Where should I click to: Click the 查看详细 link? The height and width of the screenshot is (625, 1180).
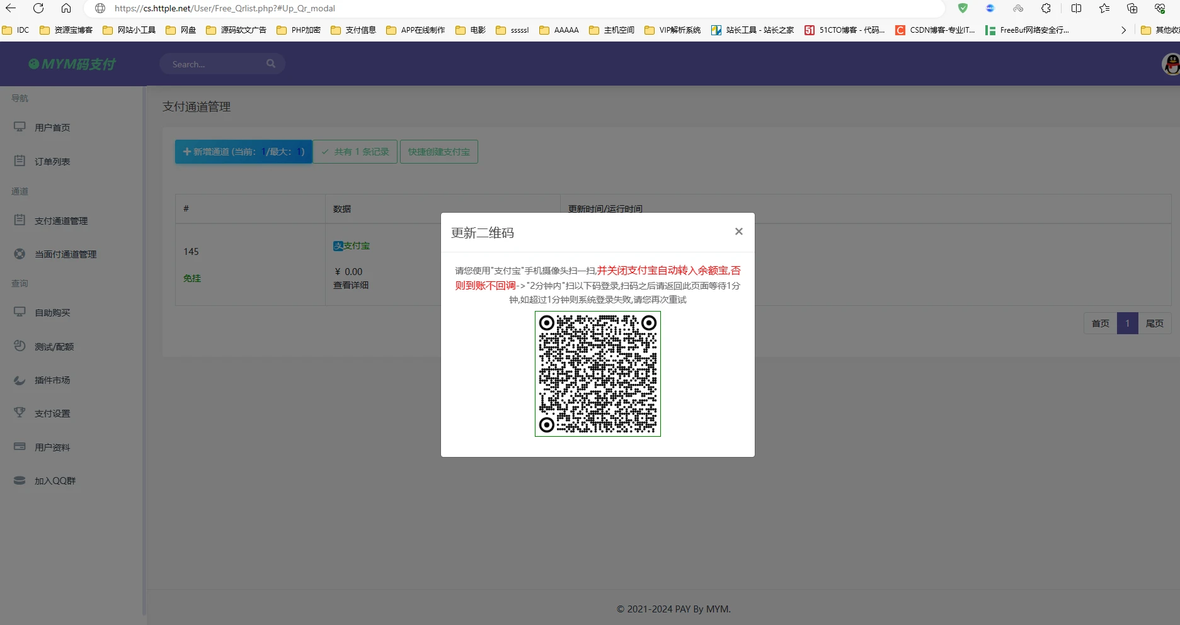pyautogui.click(x=351, y=285)
